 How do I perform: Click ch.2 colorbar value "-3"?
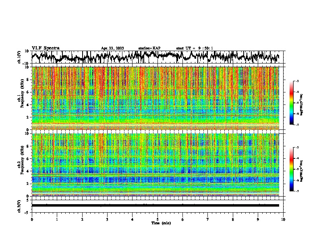(x=297, y=148)
